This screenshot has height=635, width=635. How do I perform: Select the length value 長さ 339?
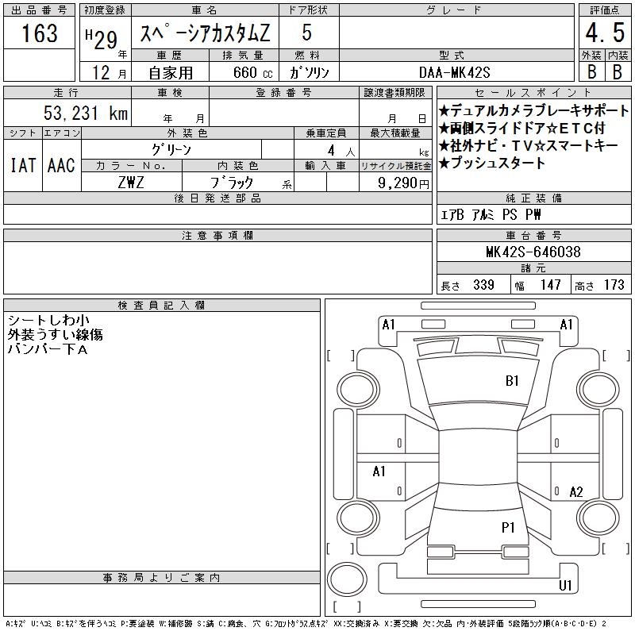pos(468,285)
